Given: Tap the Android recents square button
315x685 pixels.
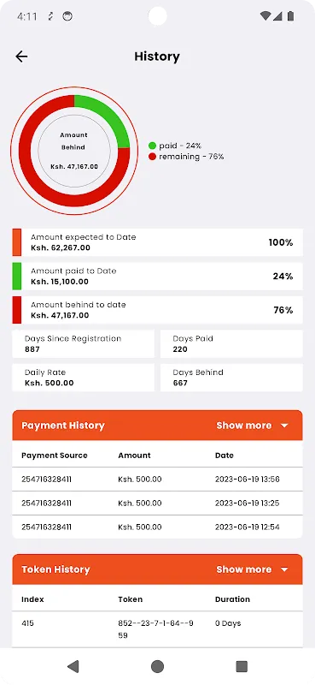Looking at the screenshot, I should click(x=242, y=666).
